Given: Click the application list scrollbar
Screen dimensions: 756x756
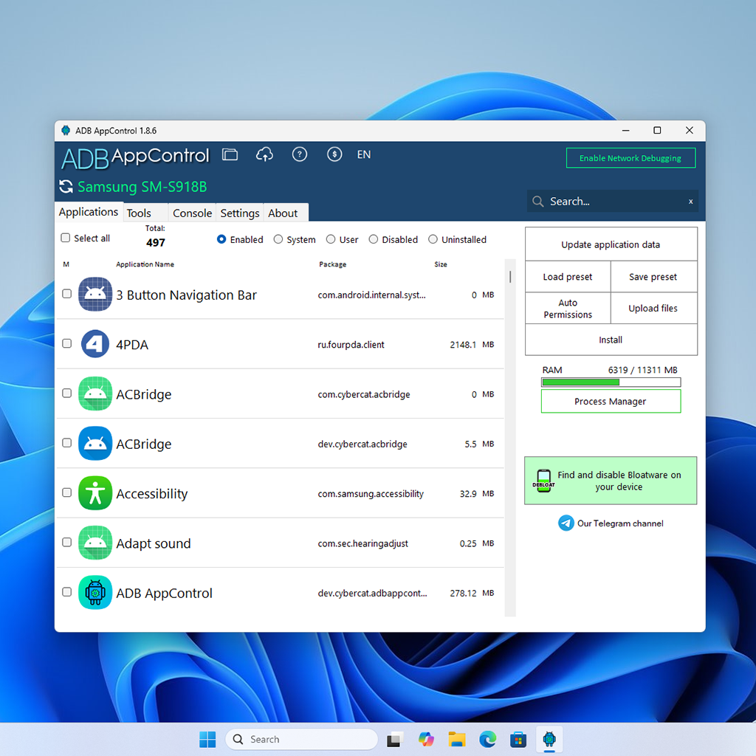Looking at the screenshot, I should click(510, 438).
